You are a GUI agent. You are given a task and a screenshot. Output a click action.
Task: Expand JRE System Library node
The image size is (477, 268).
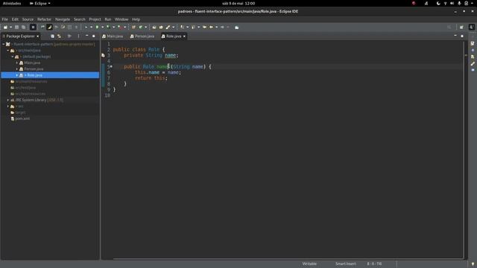click(8, 100)
